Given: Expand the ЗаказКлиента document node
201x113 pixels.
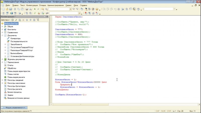Looking at the screenshot, I should [5, 44].
